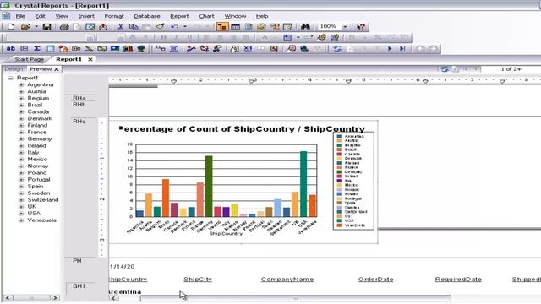Click the Copy icon in the toolbar
Viewport: 541px width, 304px height.
pos(134,26)
